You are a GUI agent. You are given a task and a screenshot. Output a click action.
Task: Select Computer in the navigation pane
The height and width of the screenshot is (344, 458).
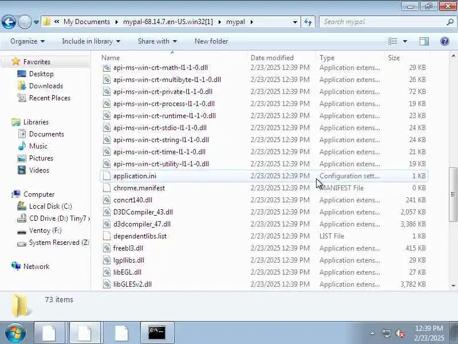click(39, 194)
